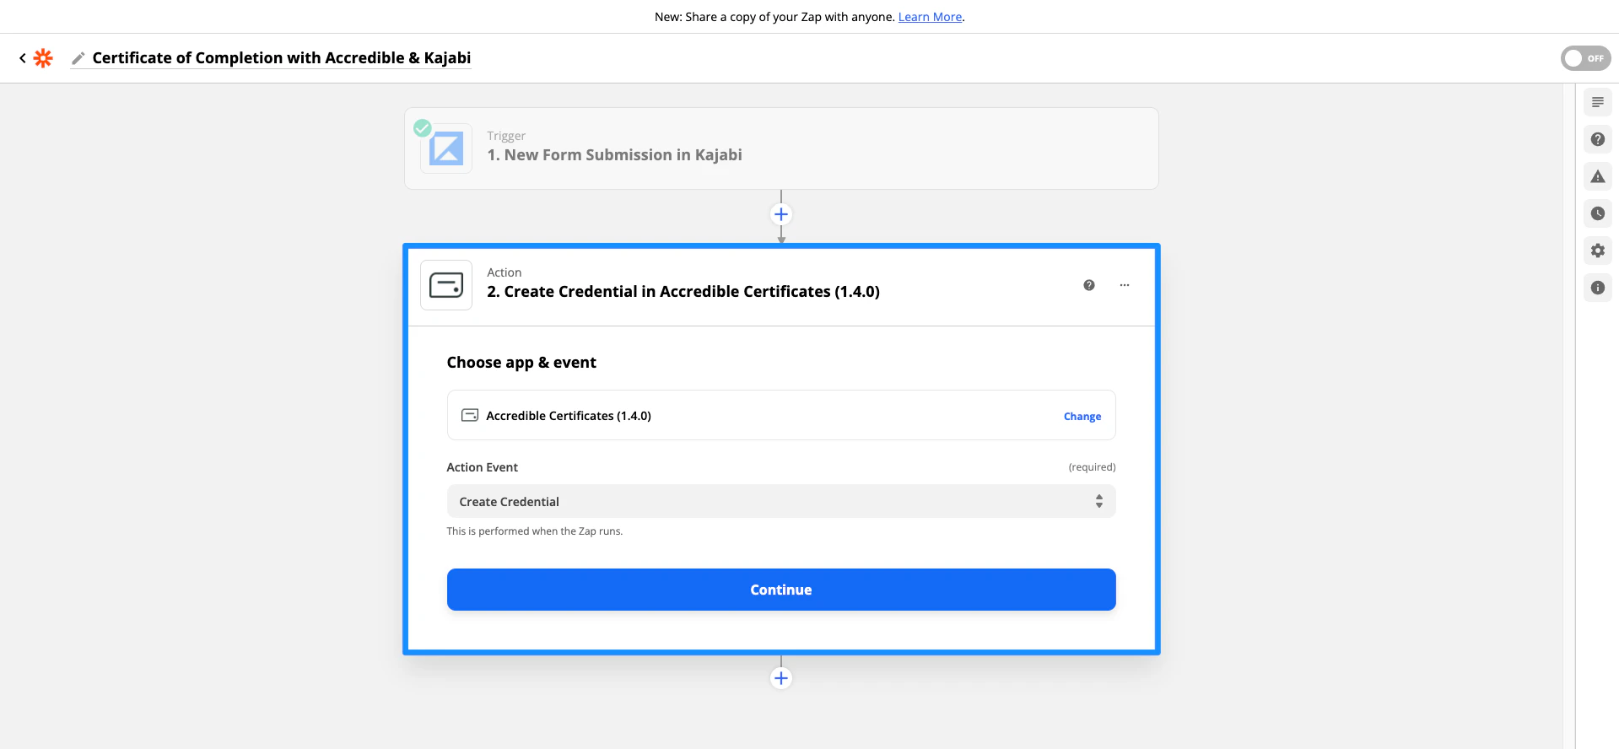
Task: Open Learn More link in banner
Action: [930, 17]
